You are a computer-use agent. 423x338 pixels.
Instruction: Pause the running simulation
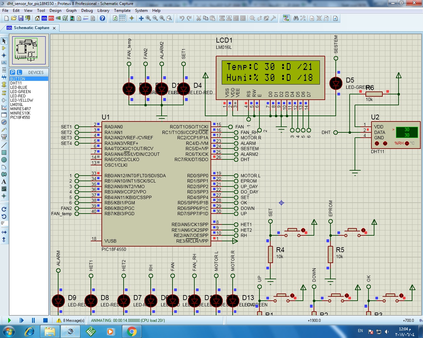click(x=33, y=320)
